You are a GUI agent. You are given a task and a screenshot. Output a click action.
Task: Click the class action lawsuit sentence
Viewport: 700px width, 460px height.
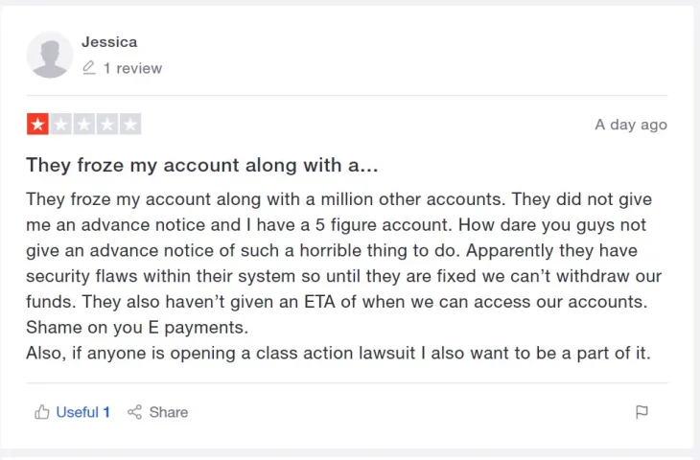[338, 353]
